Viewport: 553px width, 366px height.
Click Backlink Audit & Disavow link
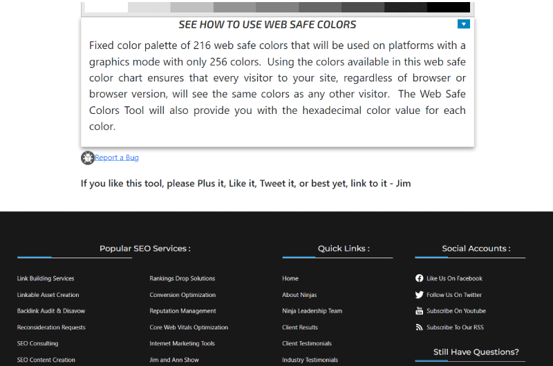[x=51, y=311]
